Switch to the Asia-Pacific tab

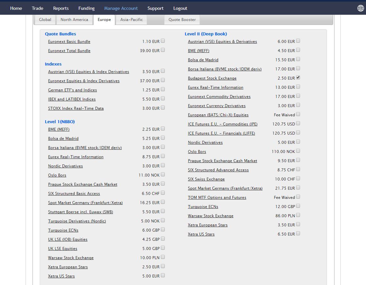coord(131,20)
